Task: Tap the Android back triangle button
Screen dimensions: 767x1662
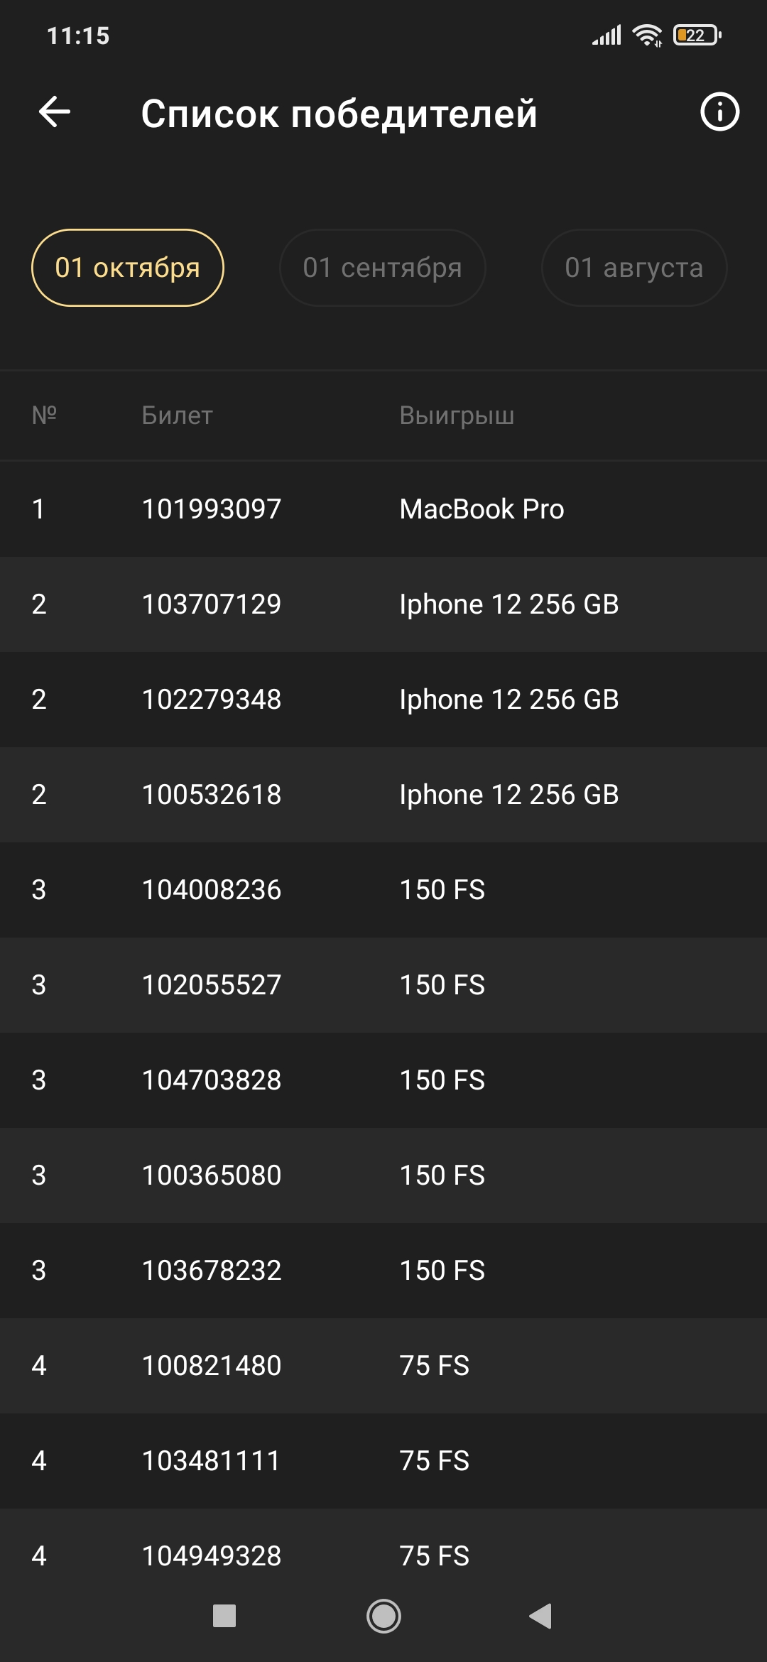Action: (541, 1616)
